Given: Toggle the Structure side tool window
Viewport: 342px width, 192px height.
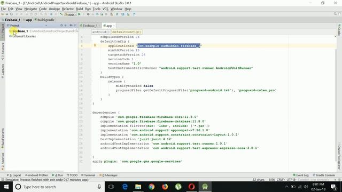Looking at the screenshot, I should [x=3, y=52].
